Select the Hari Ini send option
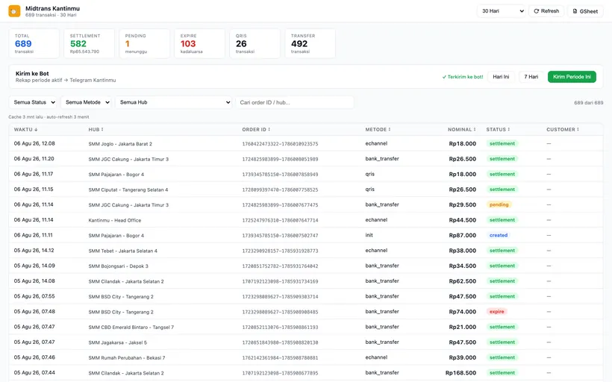This screenshot has width=612, height=382. [501, 77]
